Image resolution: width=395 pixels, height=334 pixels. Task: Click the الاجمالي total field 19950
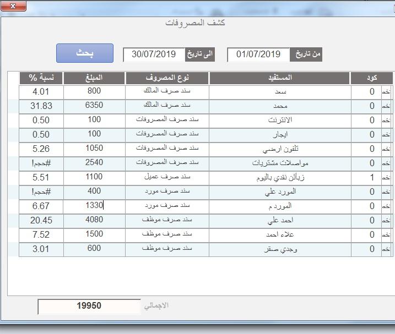pos(89,306)
